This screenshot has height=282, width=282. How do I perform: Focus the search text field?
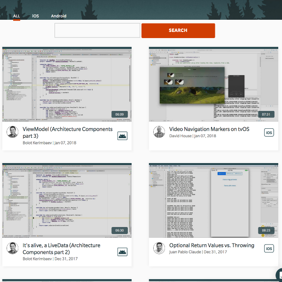coord(97,31)
